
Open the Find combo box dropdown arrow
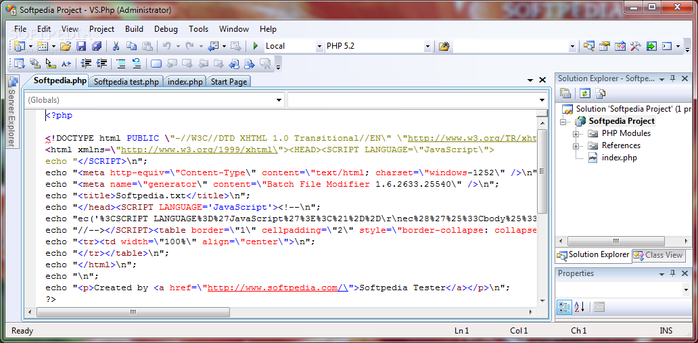pos(572,46)
